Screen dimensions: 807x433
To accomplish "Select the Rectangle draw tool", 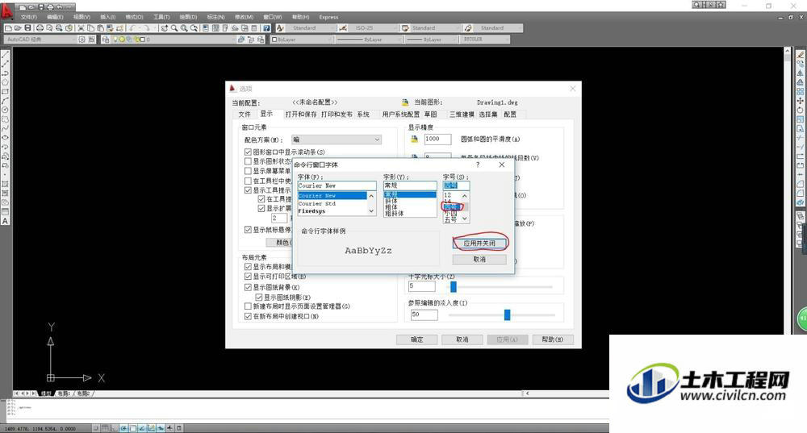I will click(5, 92).
